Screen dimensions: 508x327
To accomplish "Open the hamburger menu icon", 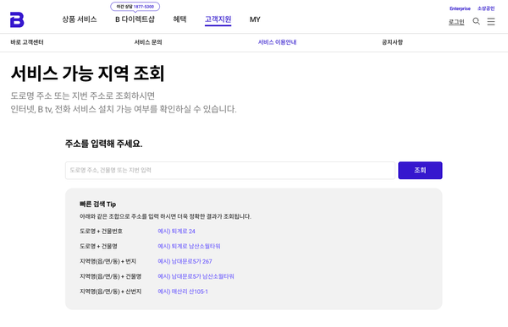I will click(491, 21).
